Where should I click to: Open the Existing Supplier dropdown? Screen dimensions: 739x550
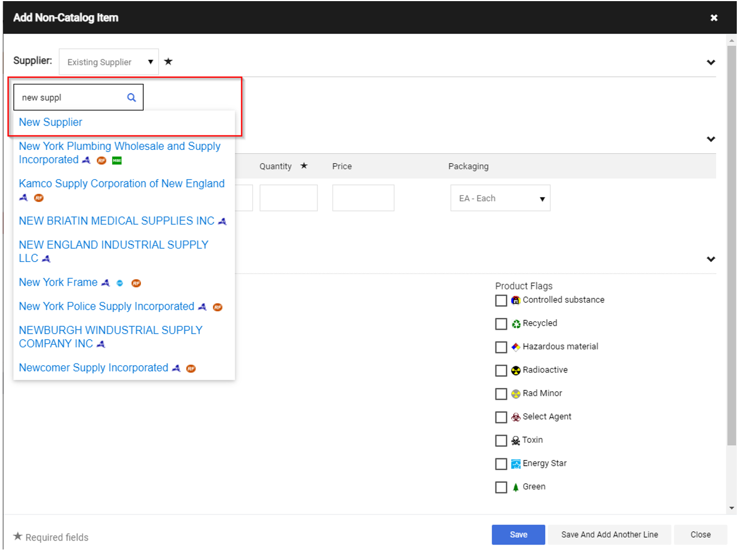point(109,62)
